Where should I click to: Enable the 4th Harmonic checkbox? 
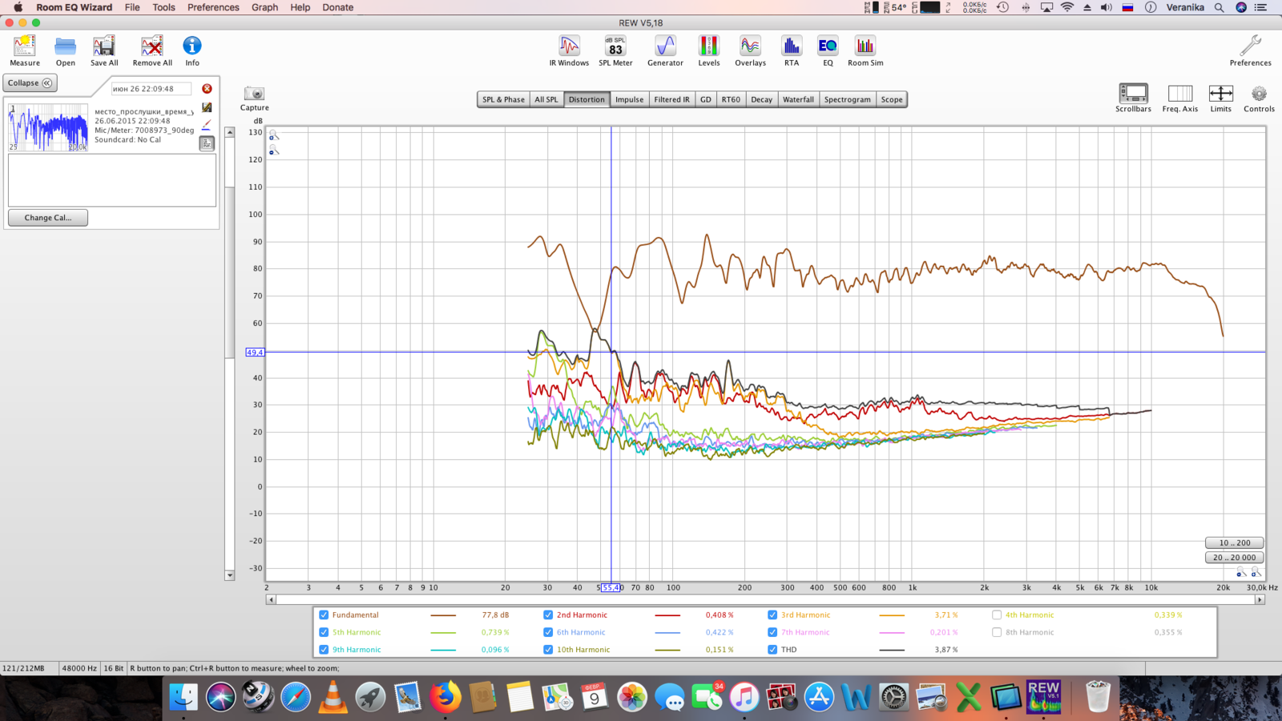coord(997,615)
